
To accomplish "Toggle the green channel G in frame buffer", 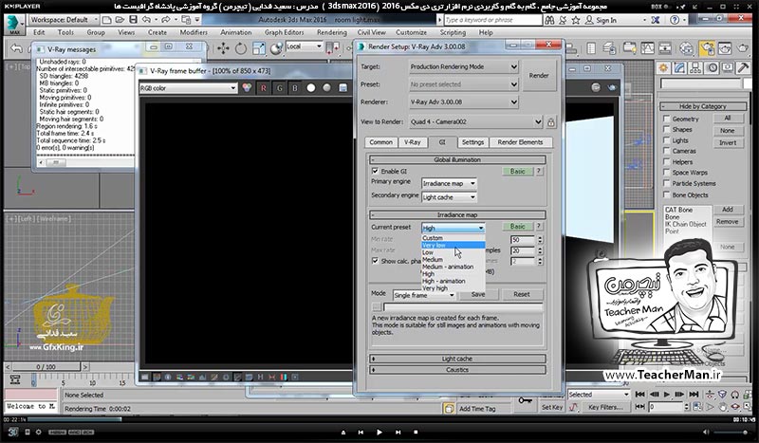I will [x=279, y=88].
